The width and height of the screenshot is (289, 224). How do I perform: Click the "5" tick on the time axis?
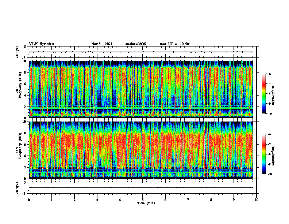(143, 200)
